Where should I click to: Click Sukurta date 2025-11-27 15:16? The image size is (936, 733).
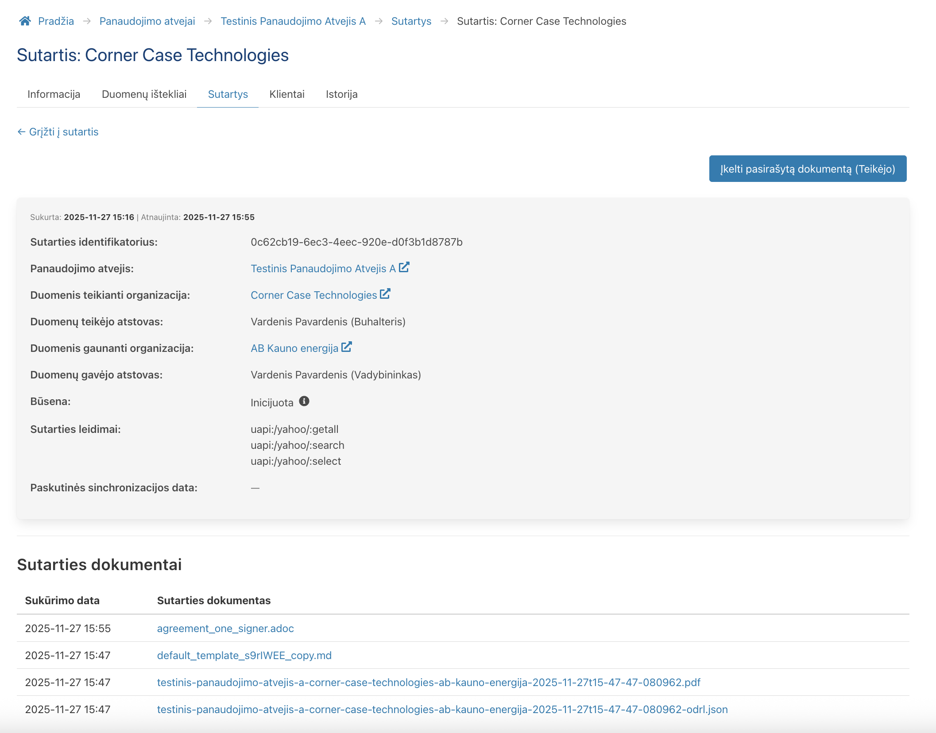pyautogui.click(x=99, y=217)
